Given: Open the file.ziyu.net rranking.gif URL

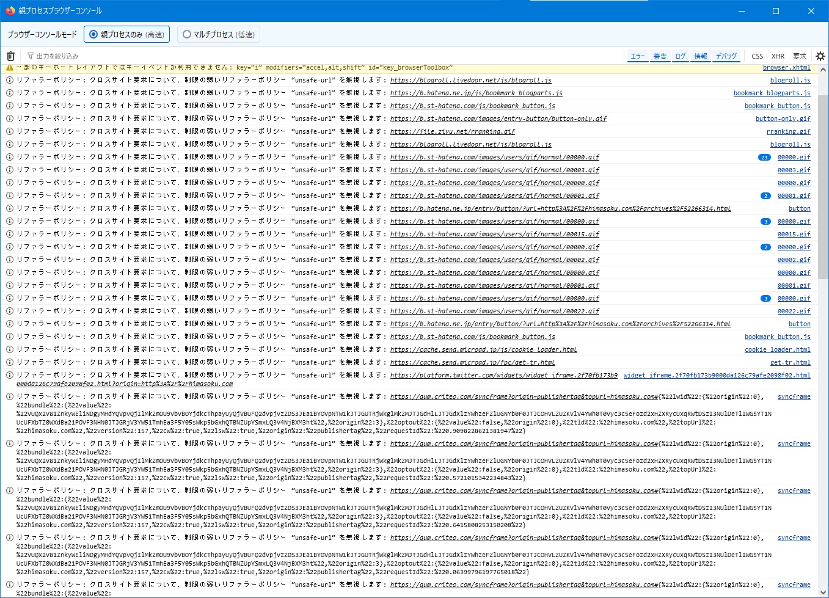Looking at the screenshot, I should click(452, 132).
